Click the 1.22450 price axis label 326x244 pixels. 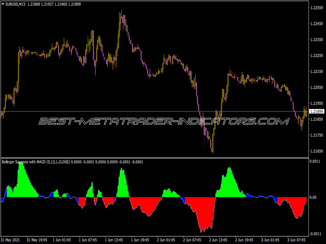(317, 24)
